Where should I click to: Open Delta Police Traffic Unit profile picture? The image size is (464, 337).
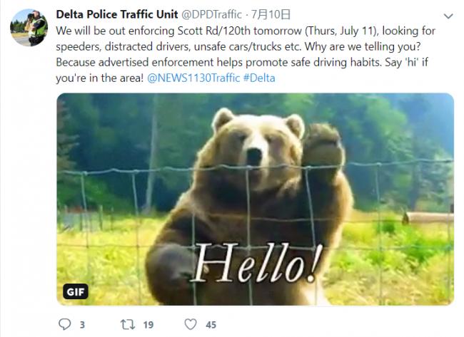click(29, 28)
